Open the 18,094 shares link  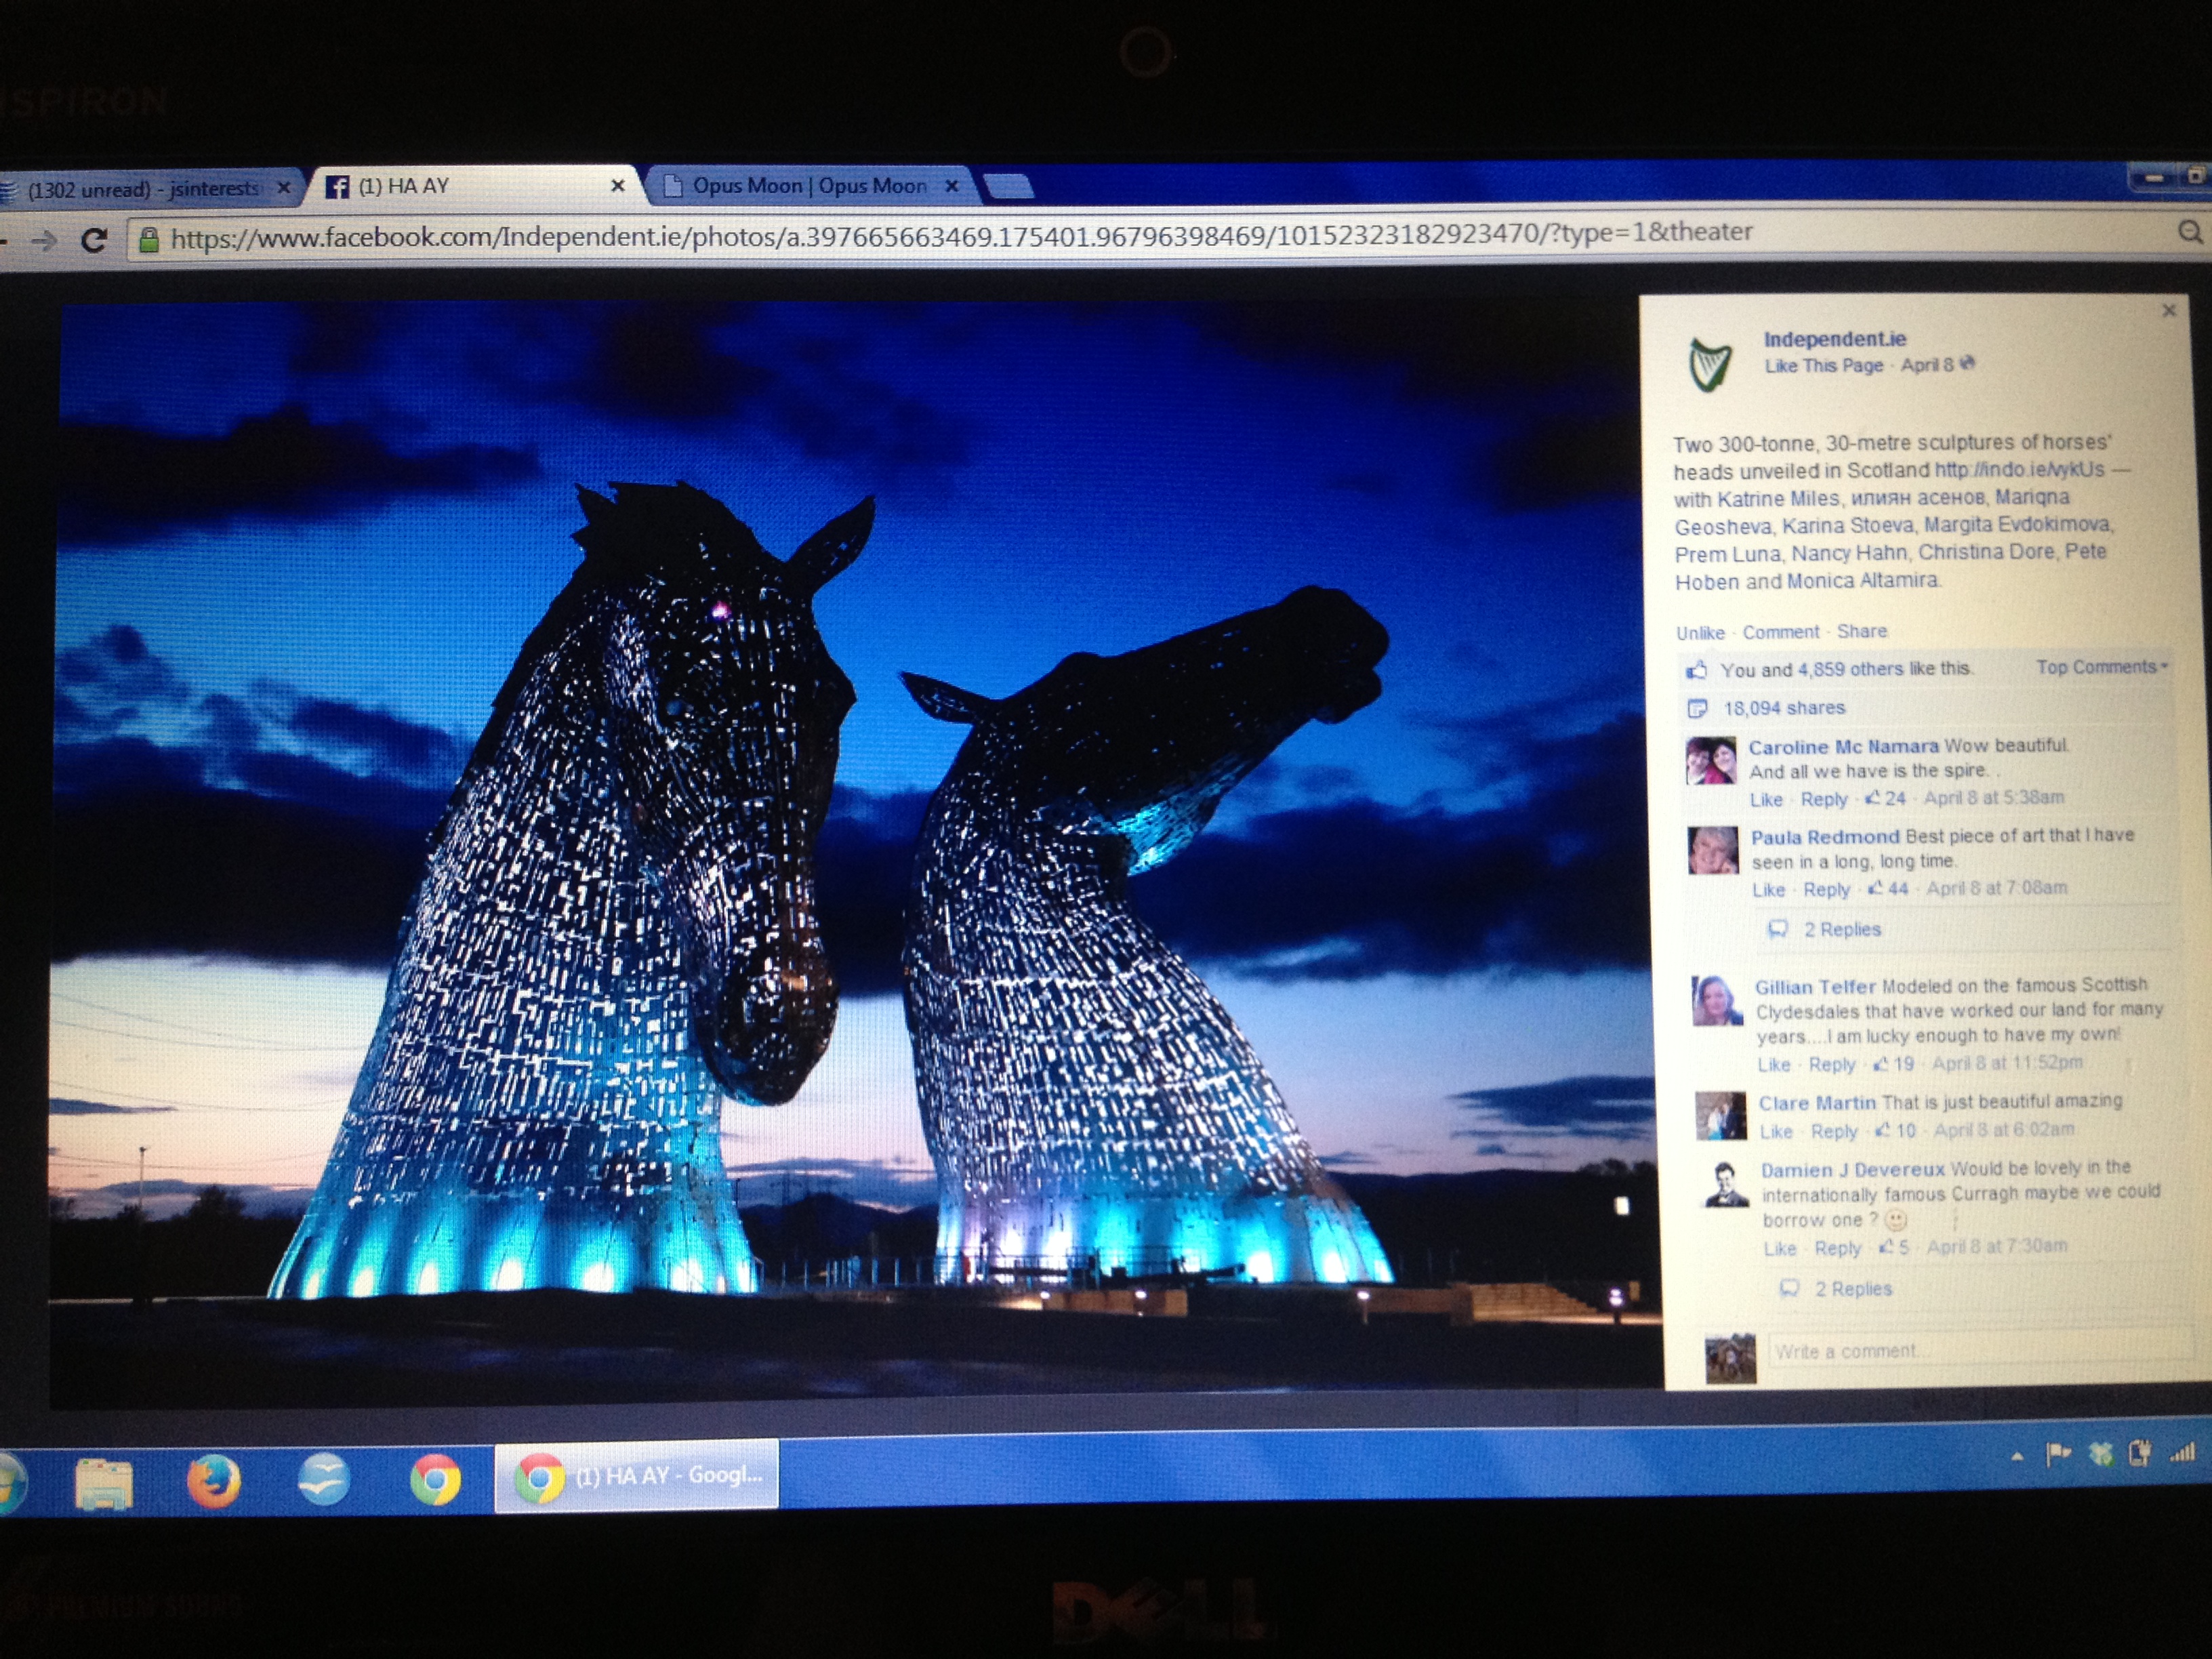pyautogui.click(x=1784, y=708)
